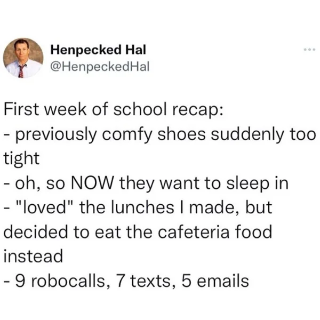Screen dimensions: 320x320
Task: Click the word 'tight' in the tweet
Action: coord(21,159)
